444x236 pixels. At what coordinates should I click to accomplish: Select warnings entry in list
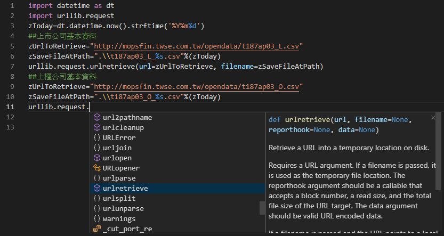[177, 219]
